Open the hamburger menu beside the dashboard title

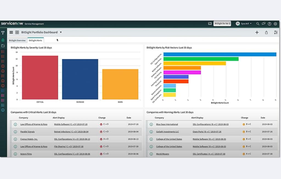11,32
